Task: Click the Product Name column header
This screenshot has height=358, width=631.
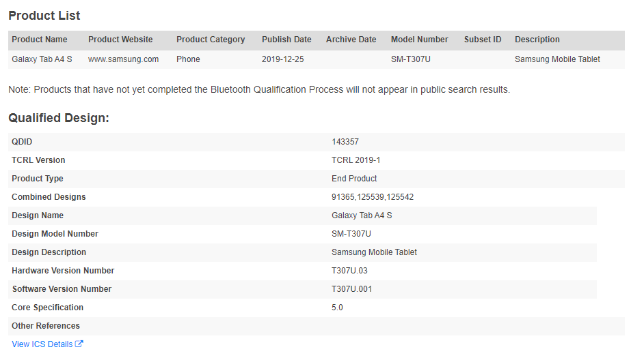Action: [40, 40]
